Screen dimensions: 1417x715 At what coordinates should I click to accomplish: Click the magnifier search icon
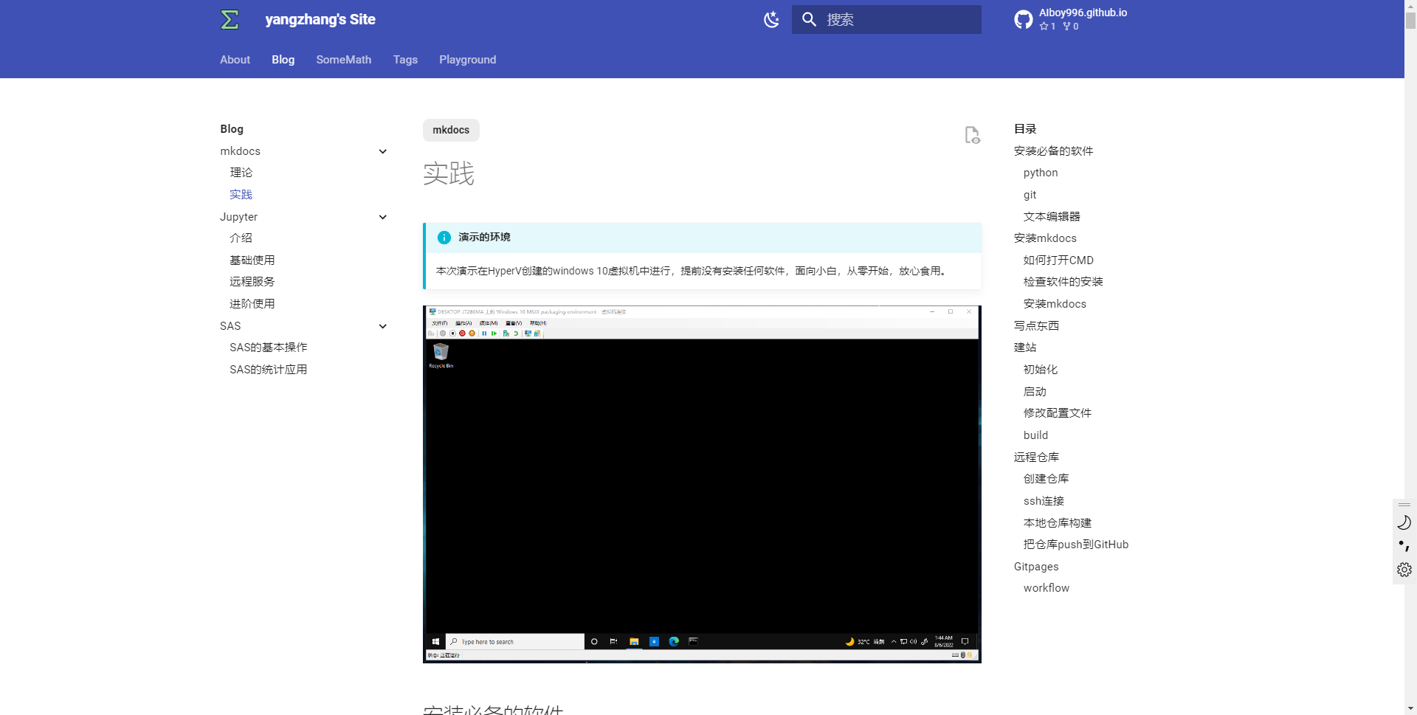(x=809, y=20)
